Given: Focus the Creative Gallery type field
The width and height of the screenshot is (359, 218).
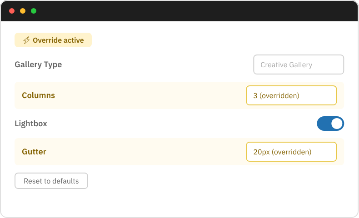Looking at the screenshot, I should [298, 64].
